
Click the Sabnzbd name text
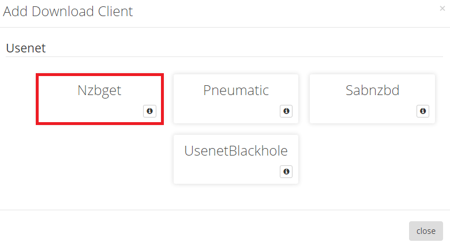pos(372,90)
